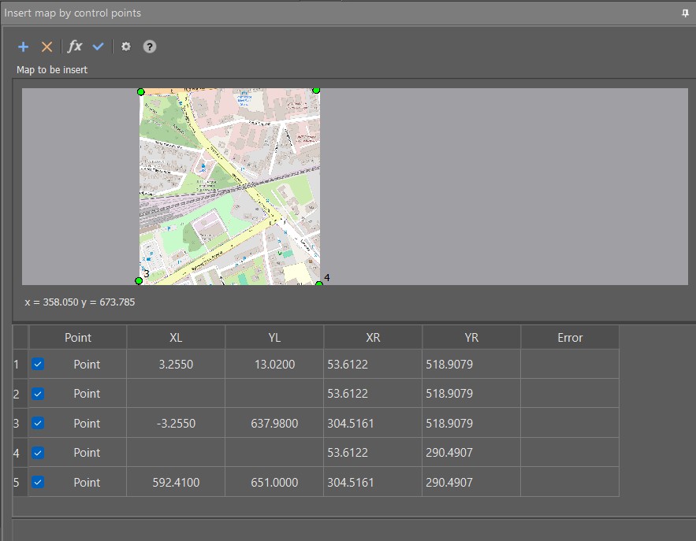
Task: Open settings with the gear icon
Action: [125, 47]
